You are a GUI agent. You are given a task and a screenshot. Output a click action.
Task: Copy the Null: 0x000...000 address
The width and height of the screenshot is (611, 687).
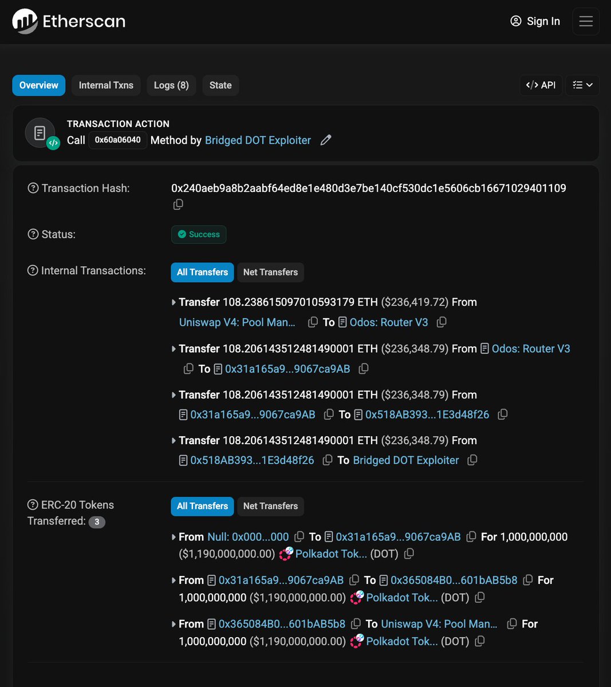pyautogui.click(x=299, y=537)
